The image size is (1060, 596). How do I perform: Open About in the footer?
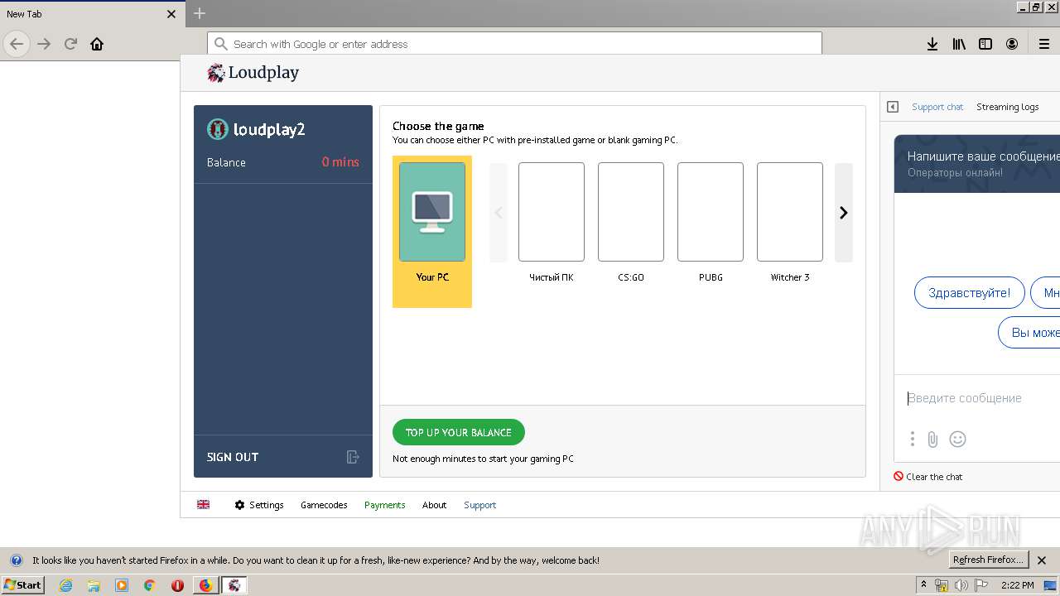[x=434, y=505]
